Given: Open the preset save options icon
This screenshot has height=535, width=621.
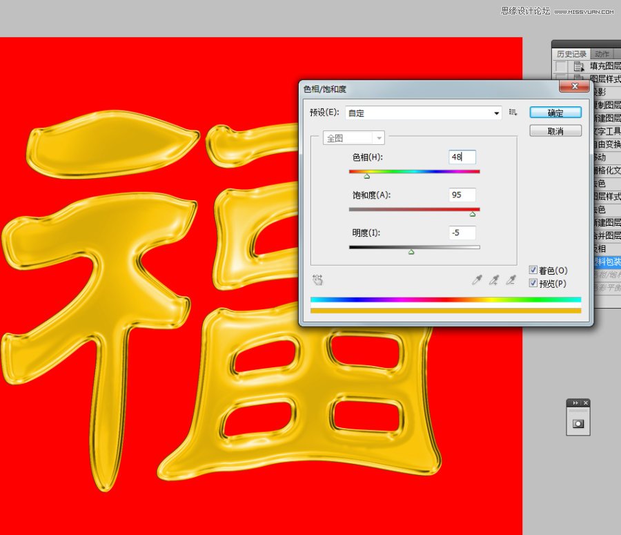Looking at the screenshot, I should pos(514,112).
